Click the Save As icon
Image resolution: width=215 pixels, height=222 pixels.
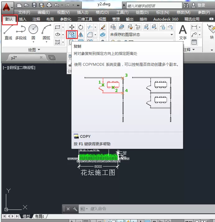click(x=41, y=5)
